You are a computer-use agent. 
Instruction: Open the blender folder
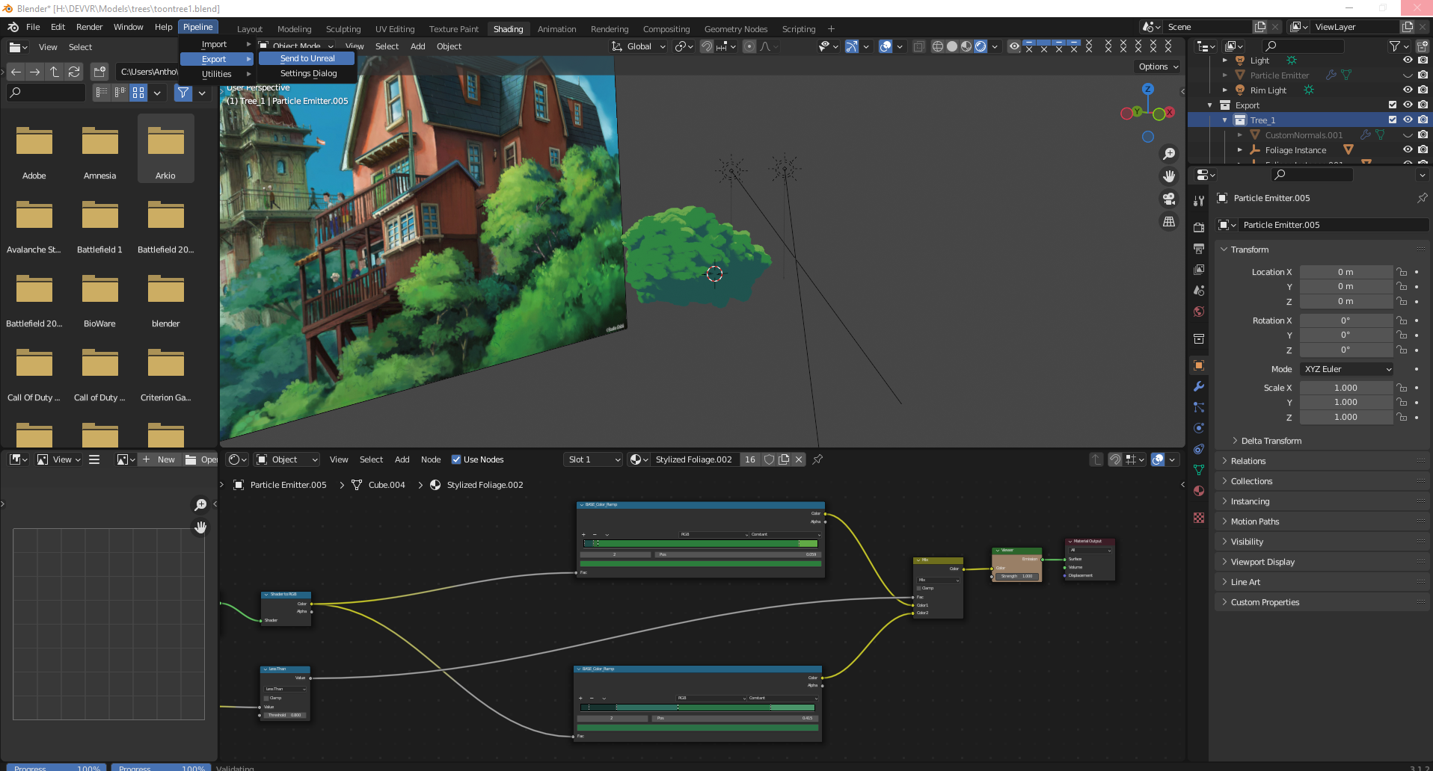click(x=166, y=300)
